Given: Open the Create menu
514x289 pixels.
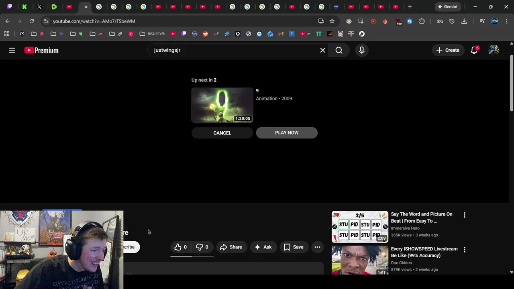Looking at the screenshot, I should (448, 50).
